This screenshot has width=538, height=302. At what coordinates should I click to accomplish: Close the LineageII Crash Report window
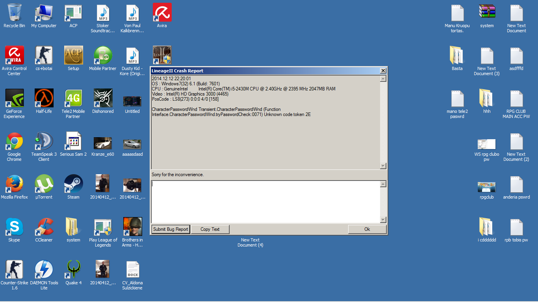[383, 71]
